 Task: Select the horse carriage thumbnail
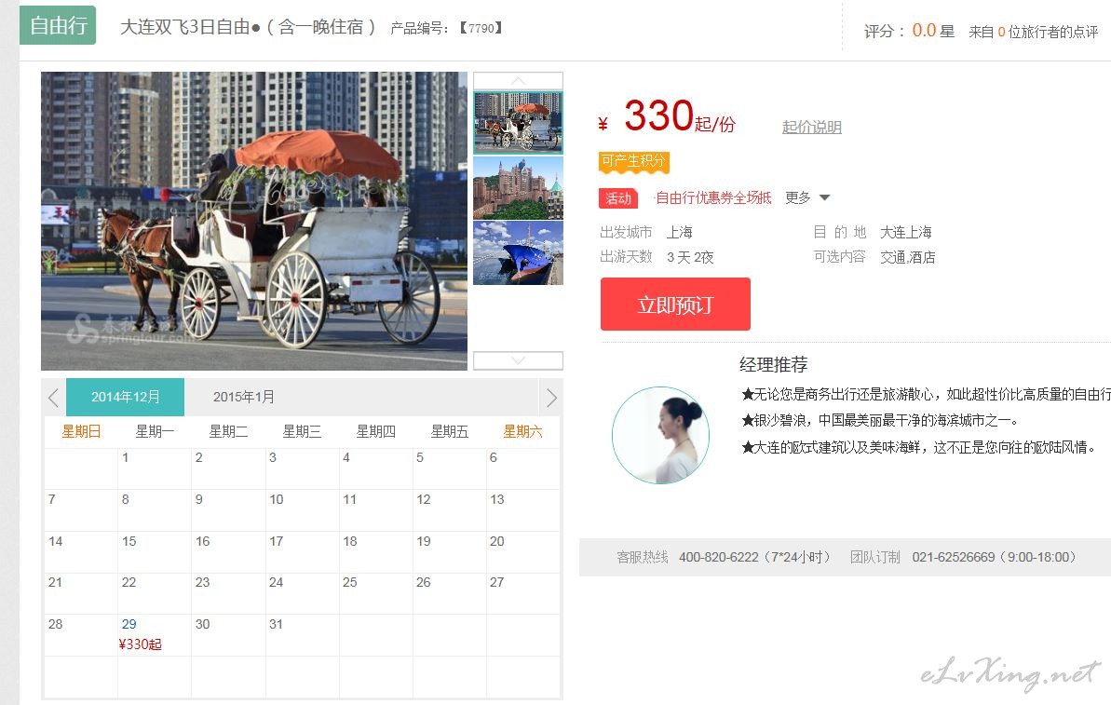[x=518, y=122]
